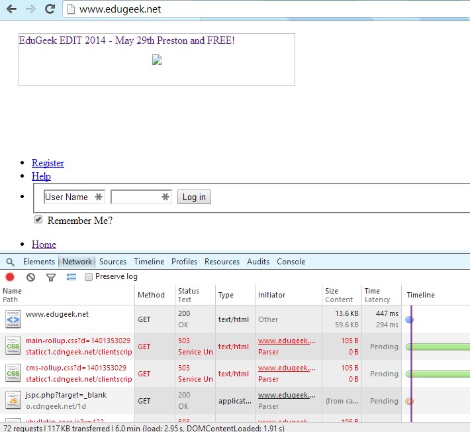The height and width of the screenshot is (432, 470).
Task: Click the User Name input field
Action: (73, 197)
